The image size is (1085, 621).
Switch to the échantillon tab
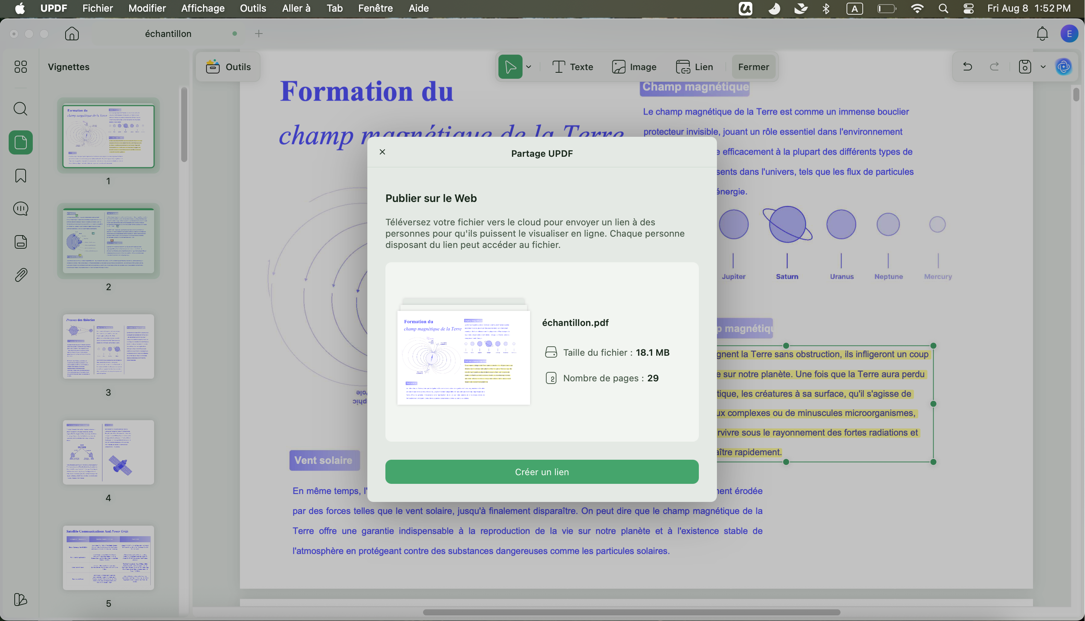(x=168, y=34)
